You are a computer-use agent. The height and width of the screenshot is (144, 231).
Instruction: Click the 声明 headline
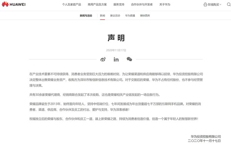116,38
